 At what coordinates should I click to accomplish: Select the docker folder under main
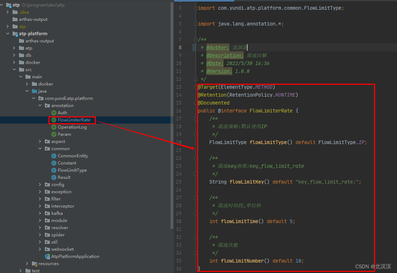[46, 84]
